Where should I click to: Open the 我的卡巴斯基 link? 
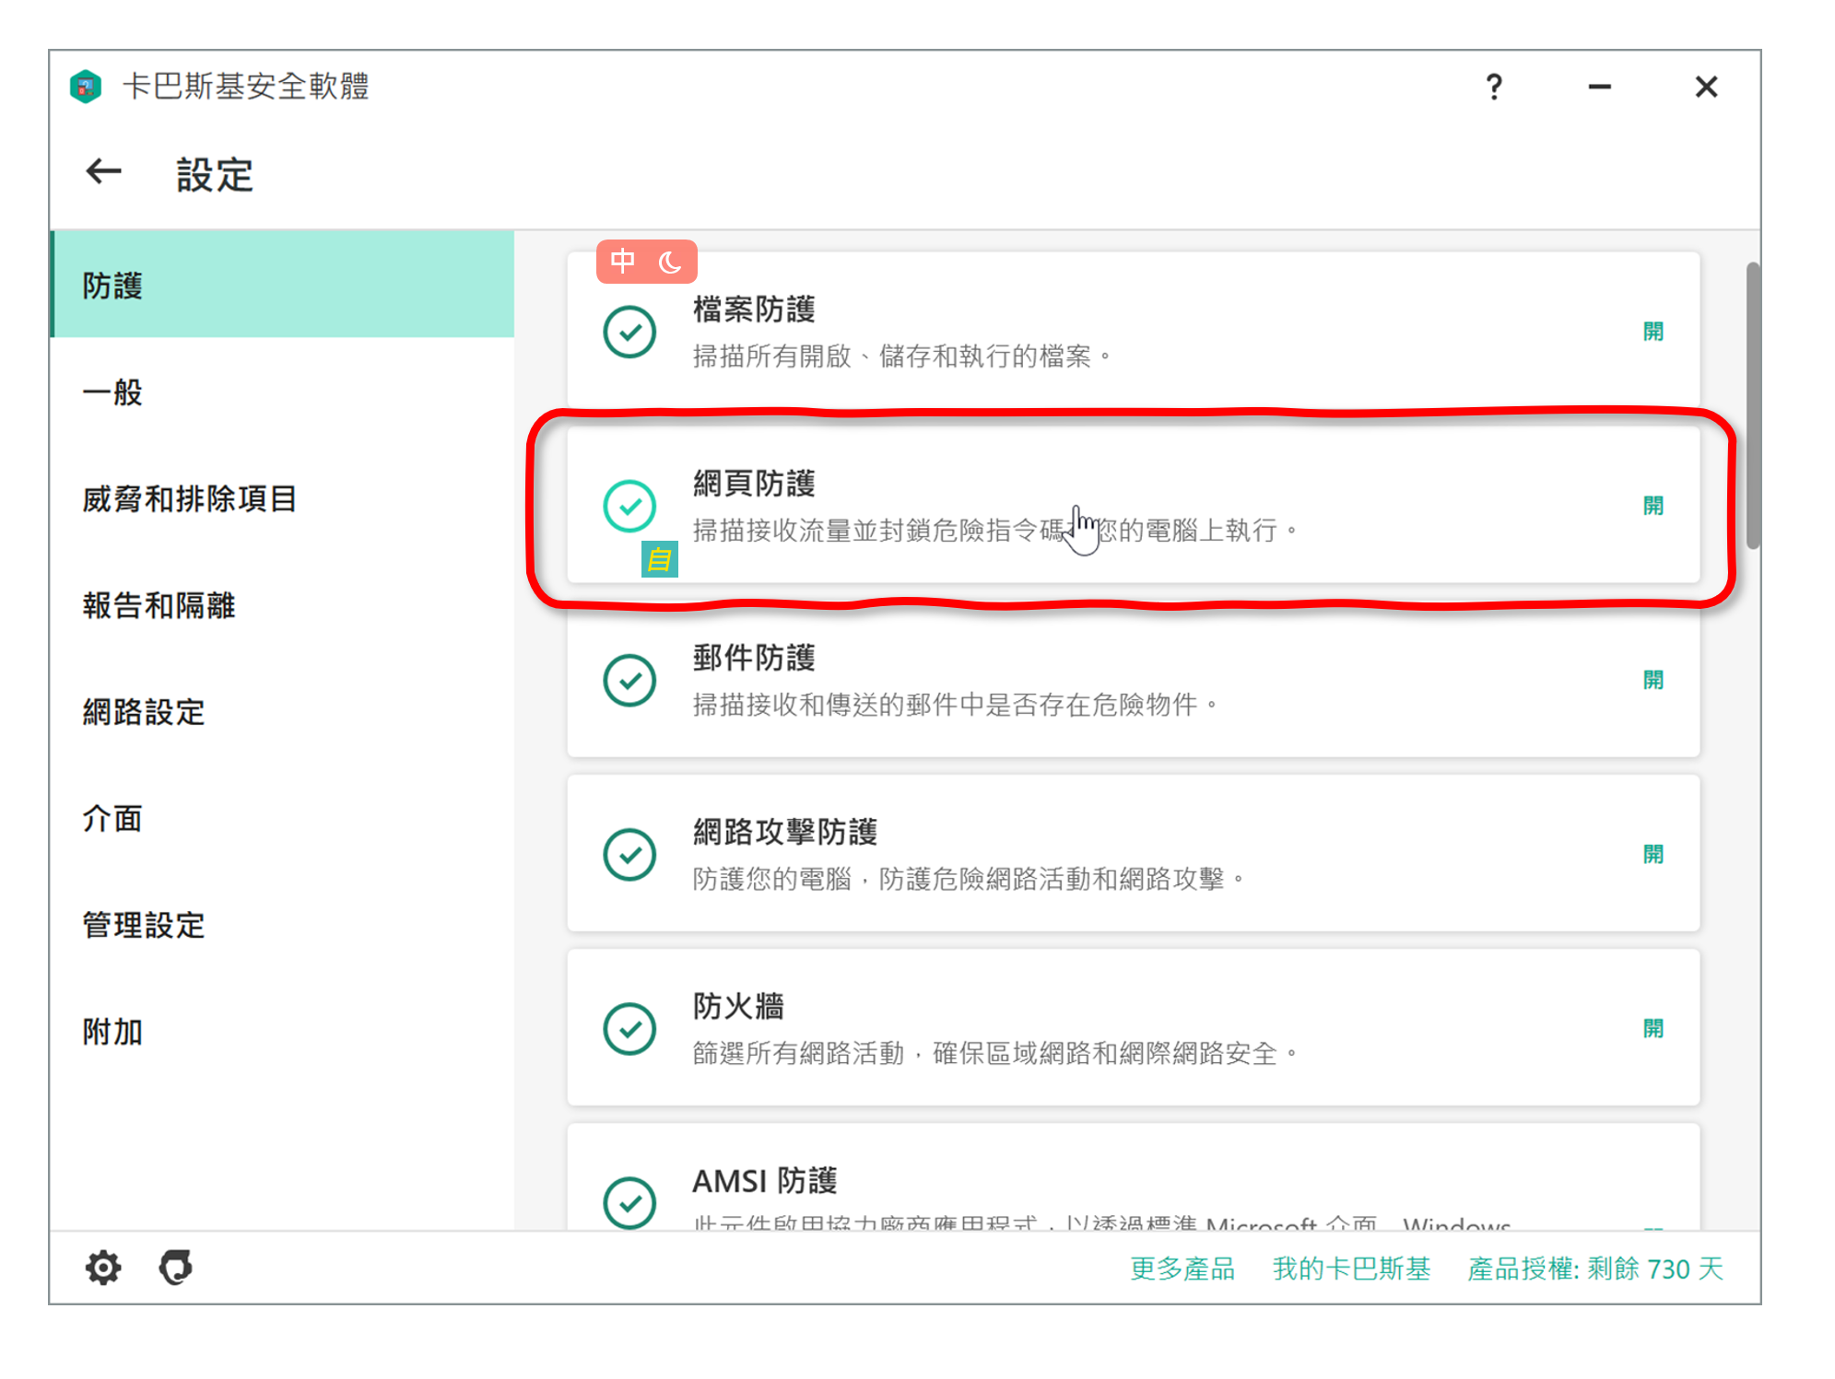1351,1268
